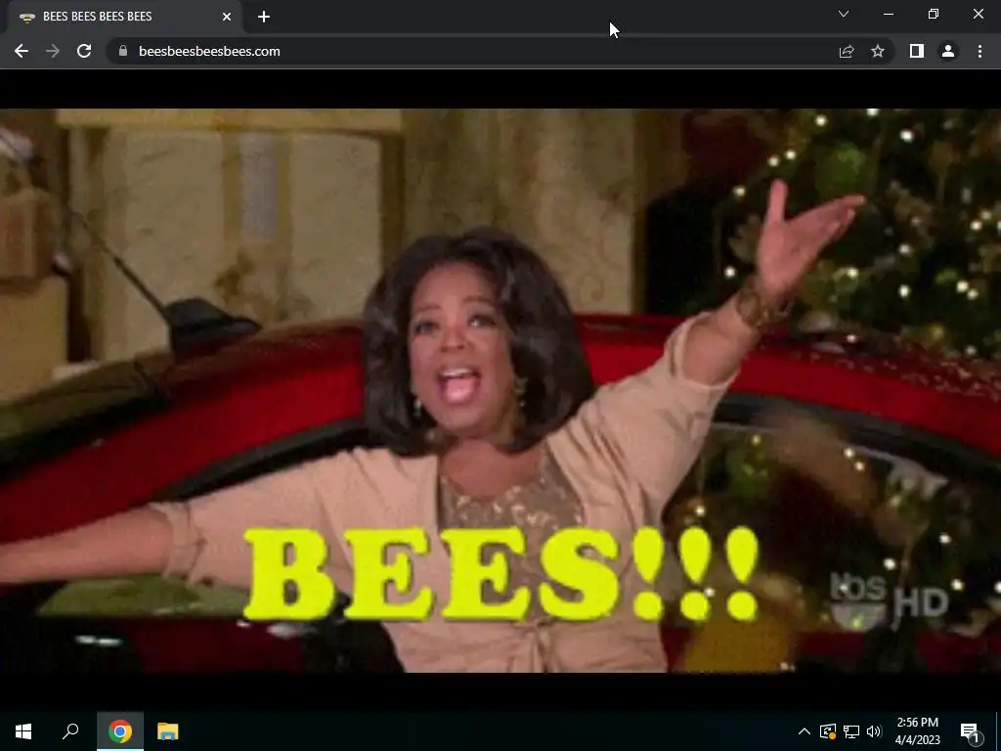Image resolution: width=1001 pixels, height=751 pixels.
Task: Share this page using share icon
Action: pos(847,51)
